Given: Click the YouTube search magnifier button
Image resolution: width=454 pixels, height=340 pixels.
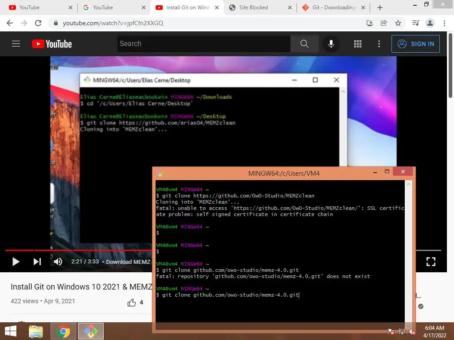Looking at the screenshot, I should pos(304,44).
